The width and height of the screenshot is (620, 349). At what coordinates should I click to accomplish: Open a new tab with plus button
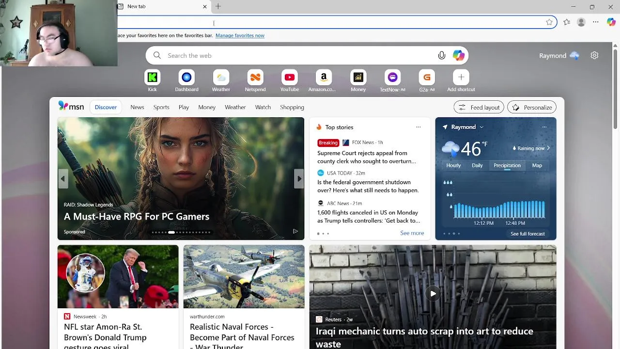click(x=218, y=6)
